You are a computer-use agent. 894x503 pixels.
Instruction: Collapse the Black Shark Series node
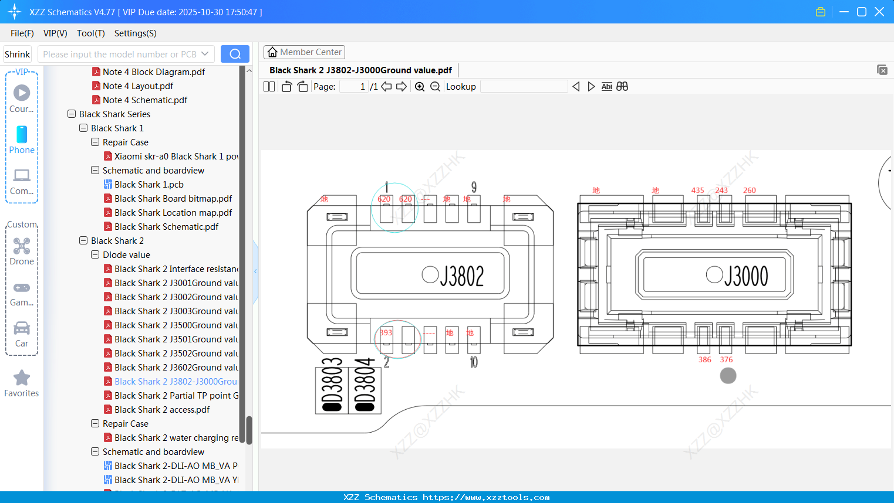coord(72,114)
